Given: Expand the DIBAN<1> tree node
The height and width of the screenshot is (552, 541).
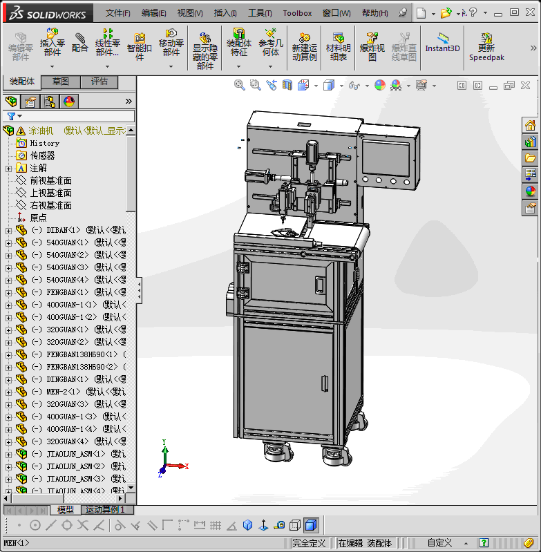Looking at the screenshot, I should coord(8,230).
